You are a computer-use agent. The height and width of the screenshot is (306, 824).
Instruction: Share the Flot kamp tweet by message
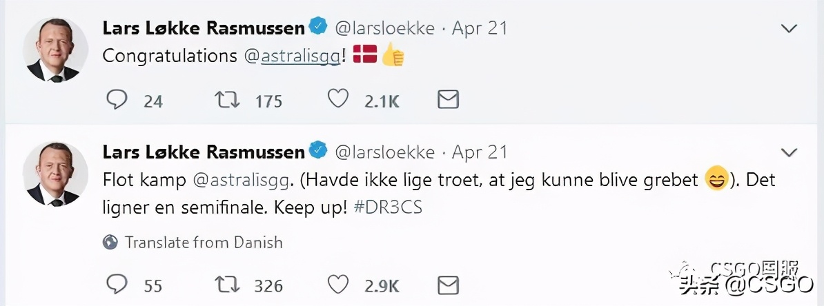pyautogui.click(x=449, y=284)
